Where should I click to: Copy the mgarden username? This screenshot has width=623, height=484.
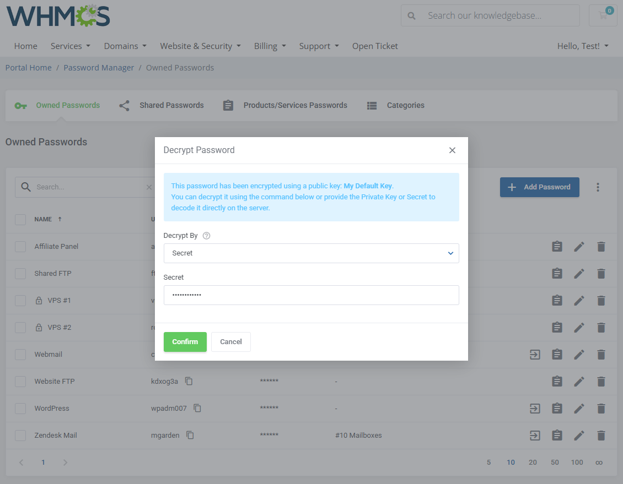click(190, 436)
